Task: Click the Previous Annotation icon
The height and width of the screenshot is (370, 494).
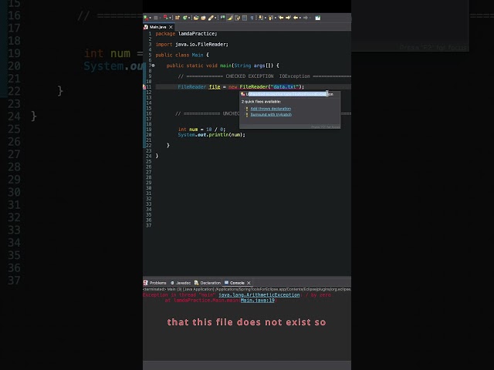Action: point(271,18)
